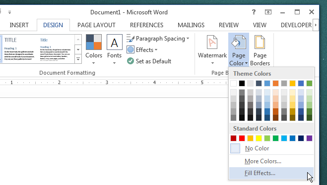Click the Set as Default checkmark icon
Screen dimensions: 327x185
point(131,61)
